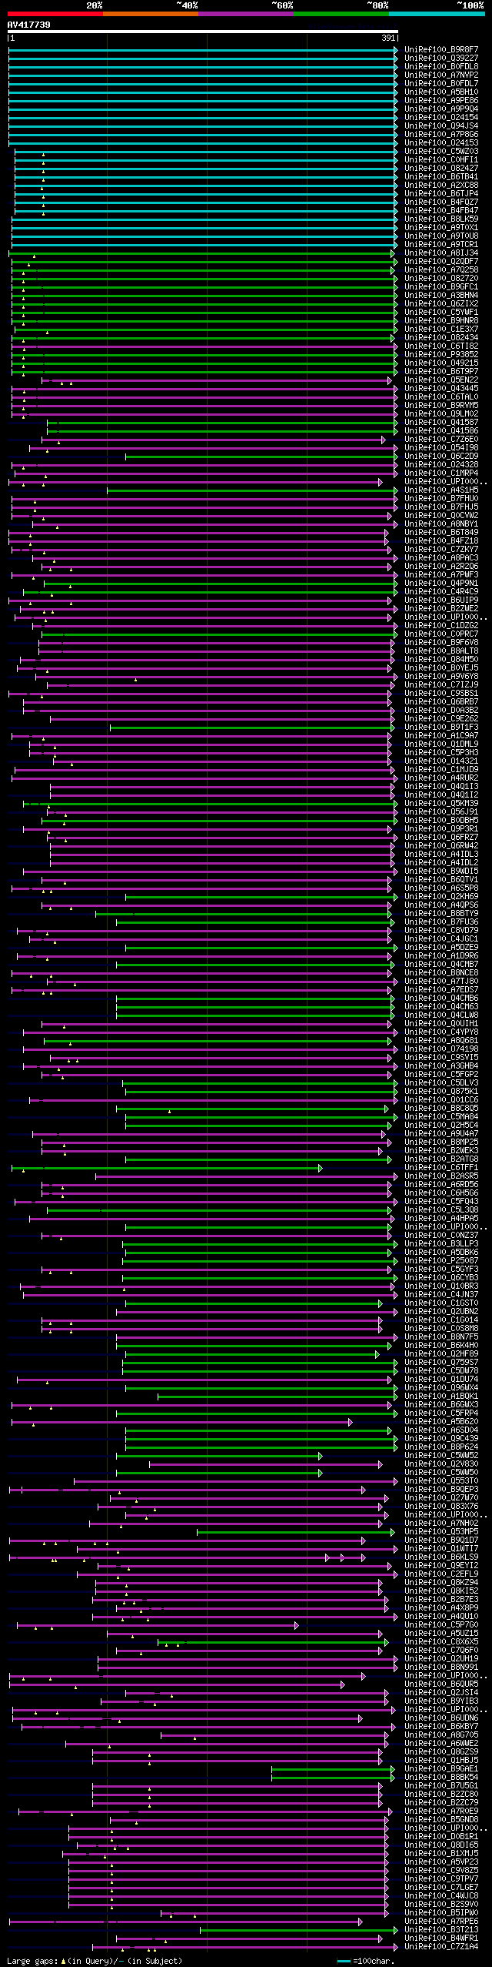
Task: Click the green alignment bar for UniRef100_O82720
Action: (203, 279)
